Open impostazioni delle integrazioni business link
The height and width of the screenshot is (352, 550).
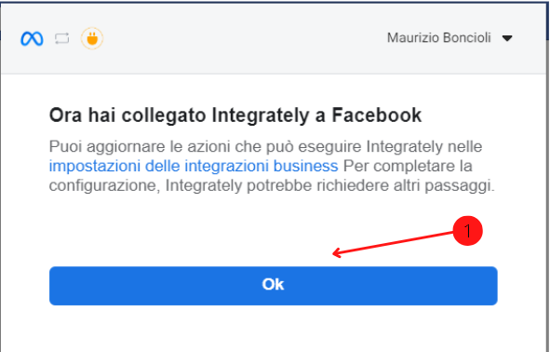(194, 166)
